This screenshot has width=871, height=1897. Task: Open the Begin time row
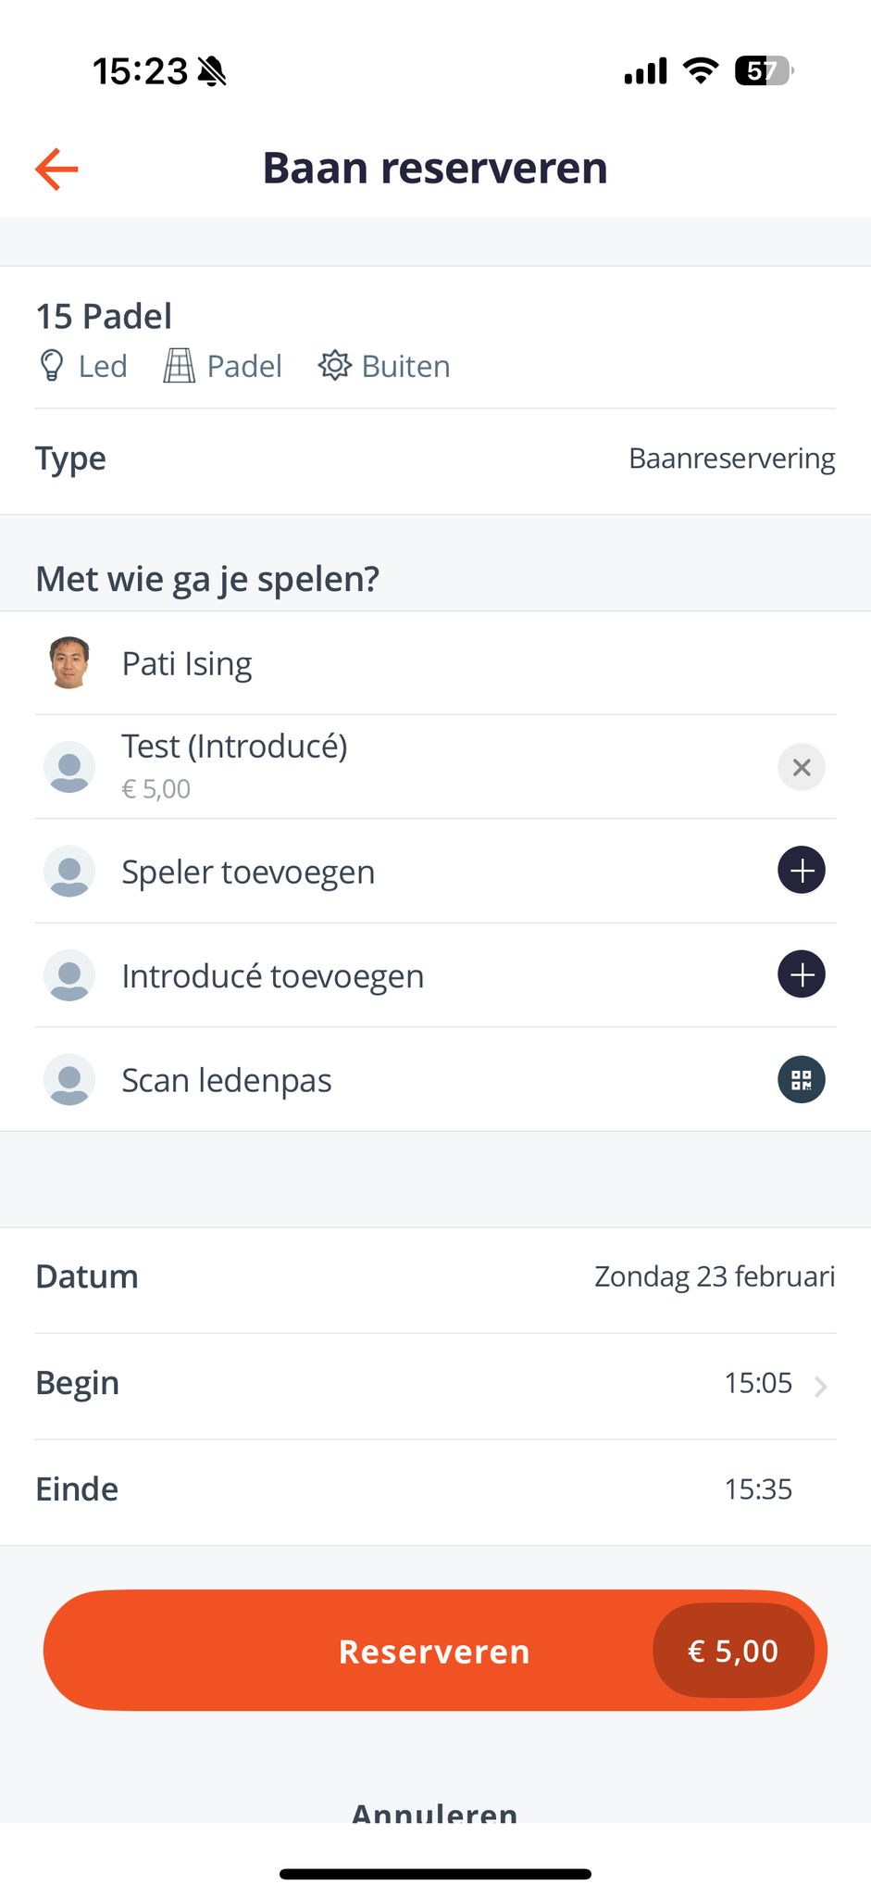coord(435,1383)
